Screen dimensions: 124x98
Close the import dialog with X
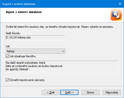pyautogui.click(x=120, y=4)
